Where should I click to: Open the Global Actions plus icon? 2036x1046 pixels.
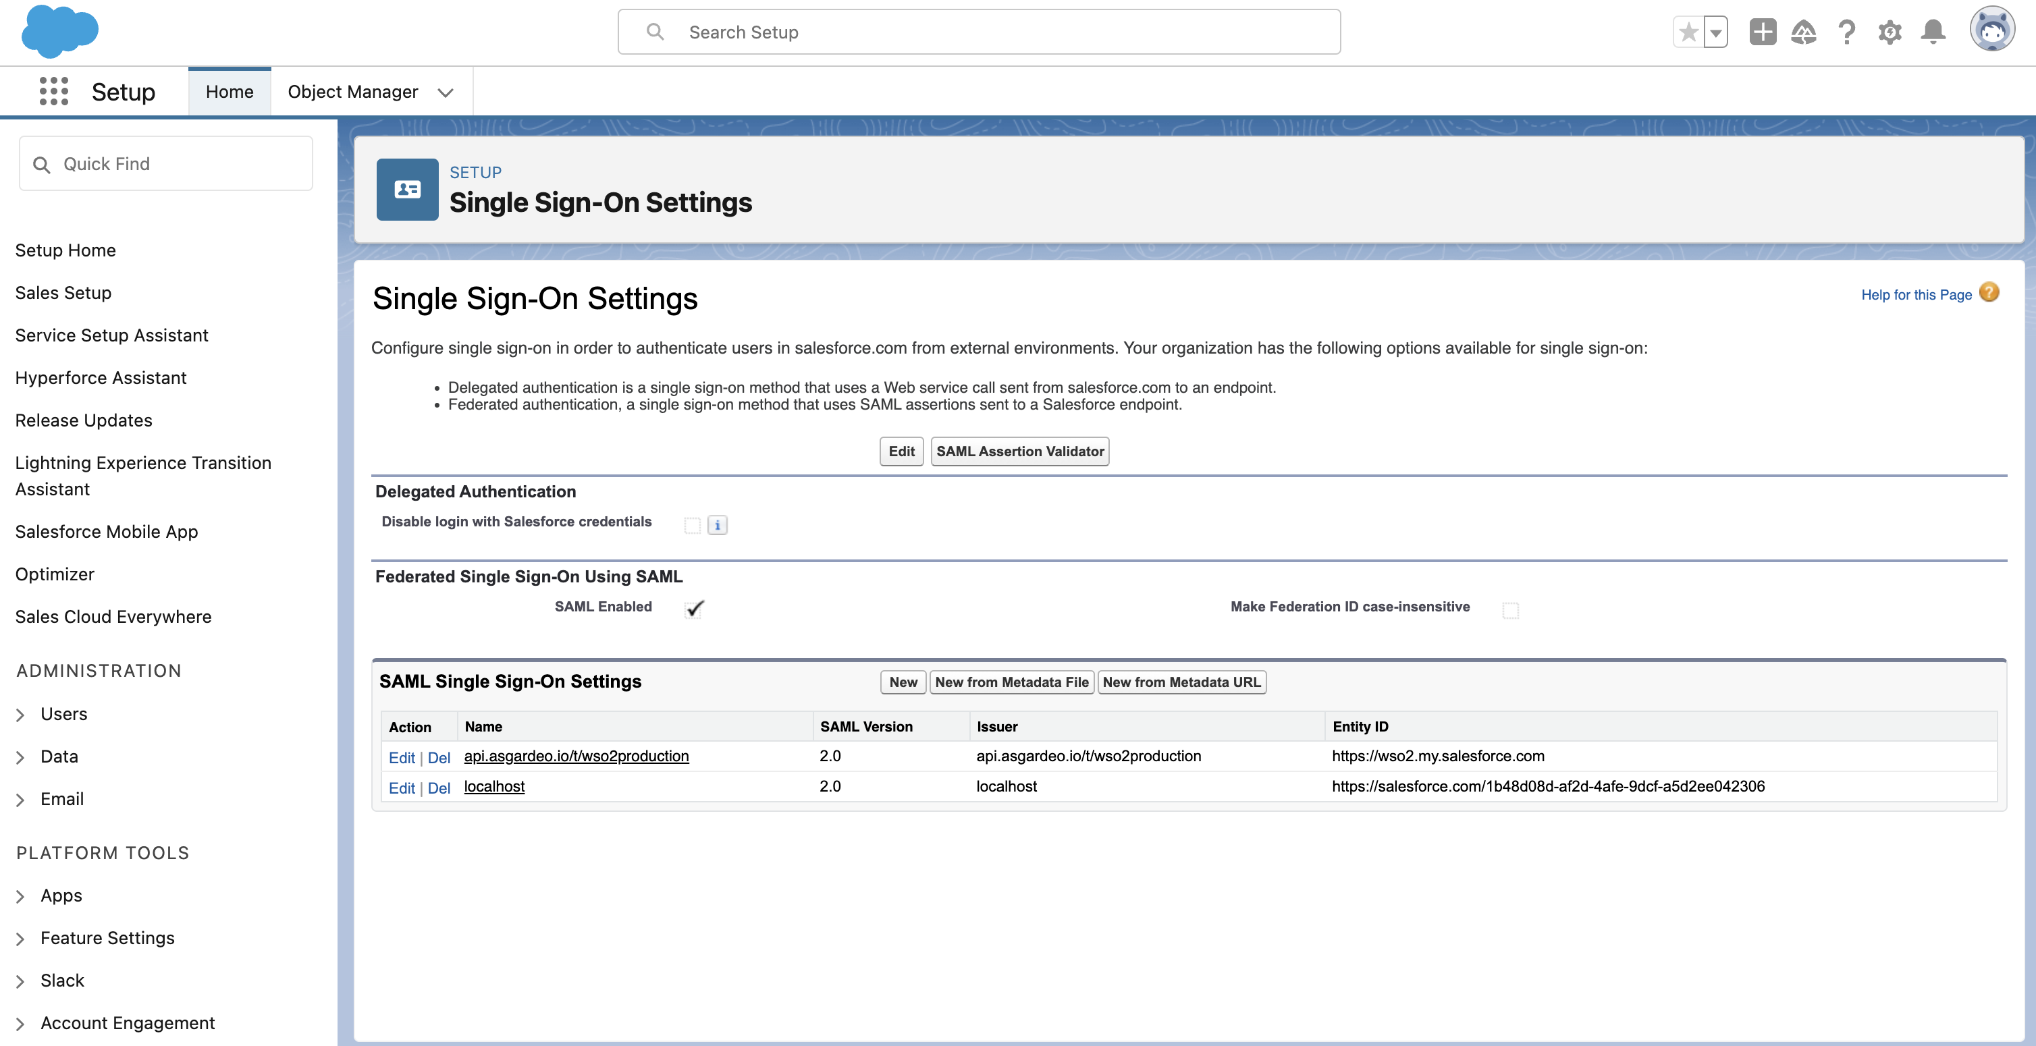pos(1763,32)
